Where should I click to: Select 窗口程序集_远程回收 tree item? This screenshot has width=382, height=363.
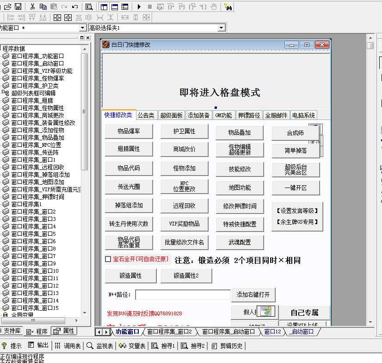pos(37,167)
